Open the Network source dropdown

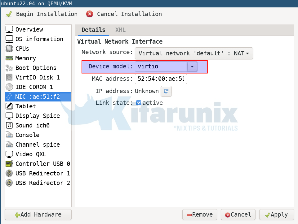point(194,53)
